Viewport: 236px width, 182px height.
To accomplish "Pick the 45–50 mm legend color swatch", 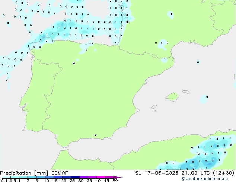I will pos(109,177).
